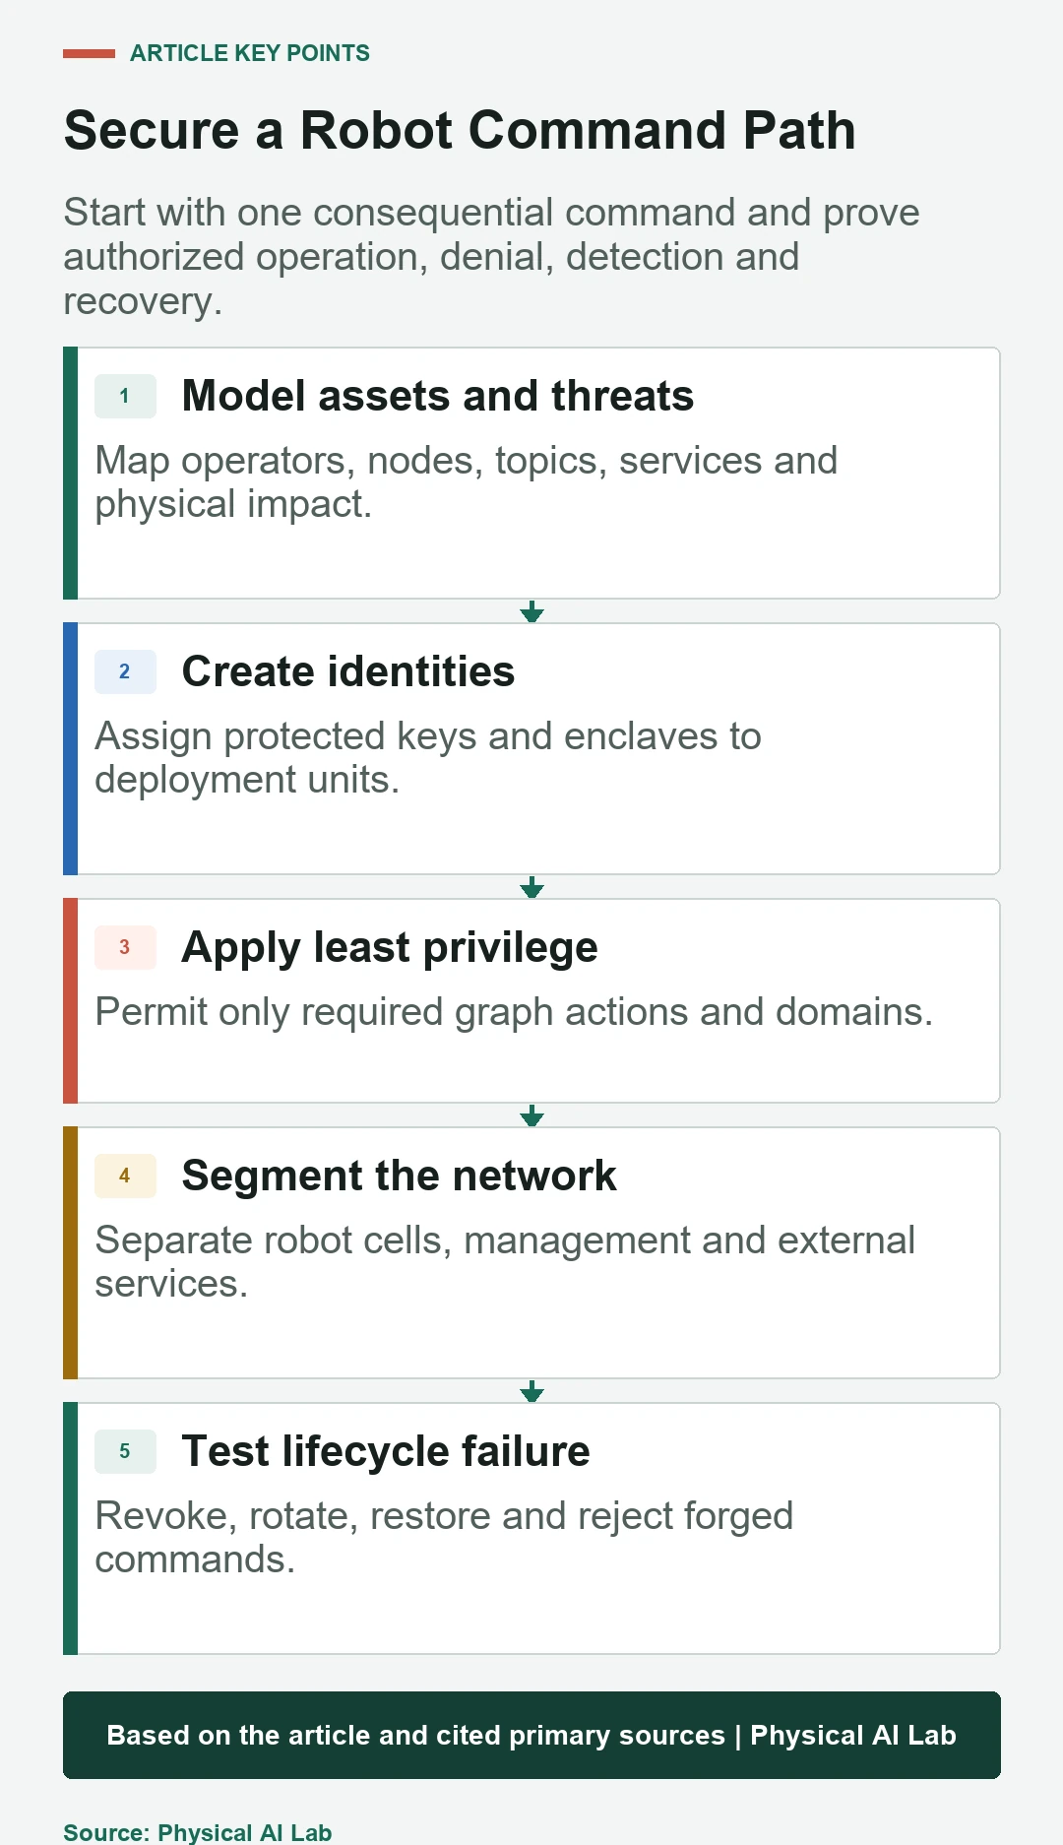Select the 'ARTICLE KEY POINTS' label

point(250,53)
